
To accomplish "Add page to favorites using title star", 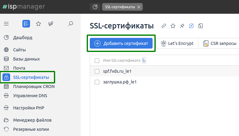I will (173, 26).
